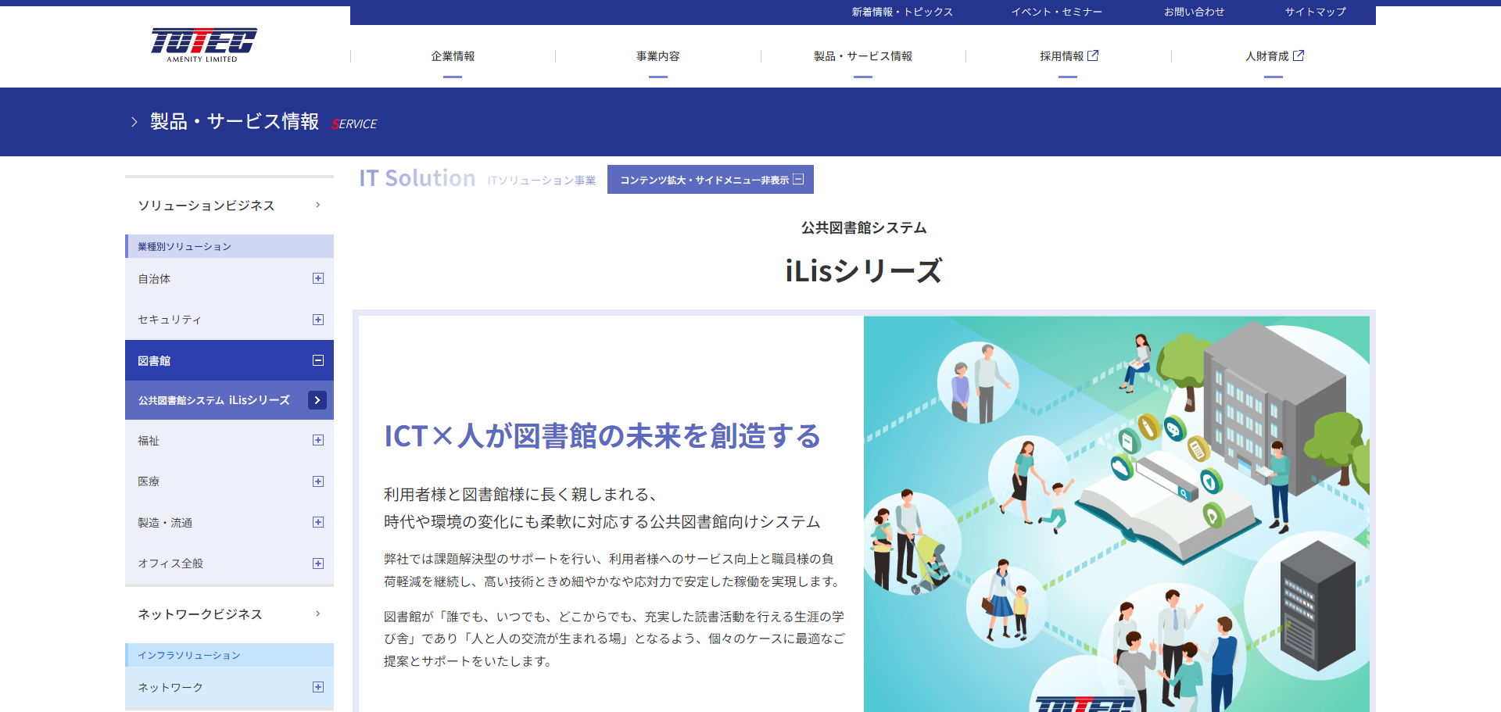Image resolution: width=1501 pixels, height=712 pixels.
Task: Click minus icon in コンテンツ拡大 button
Action: [x=798, y=180]
